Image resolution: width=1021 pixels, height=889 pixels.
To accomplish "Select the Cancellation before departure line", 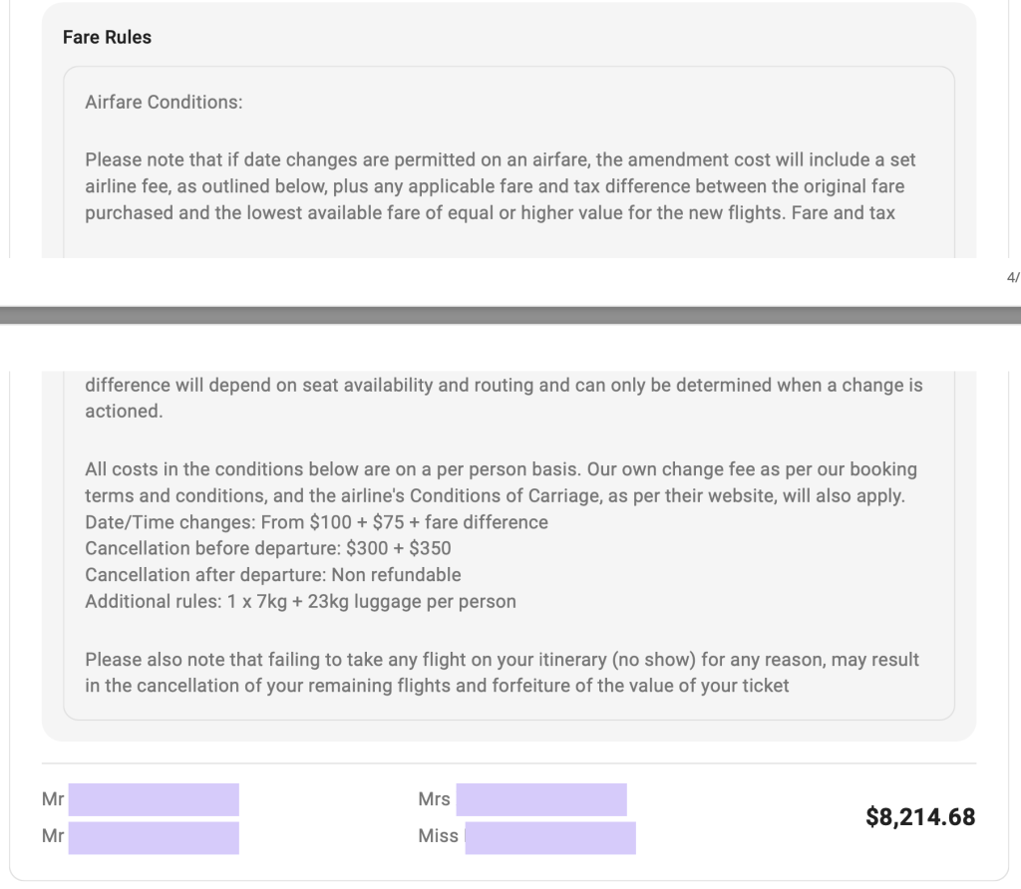I will (268, 548).
